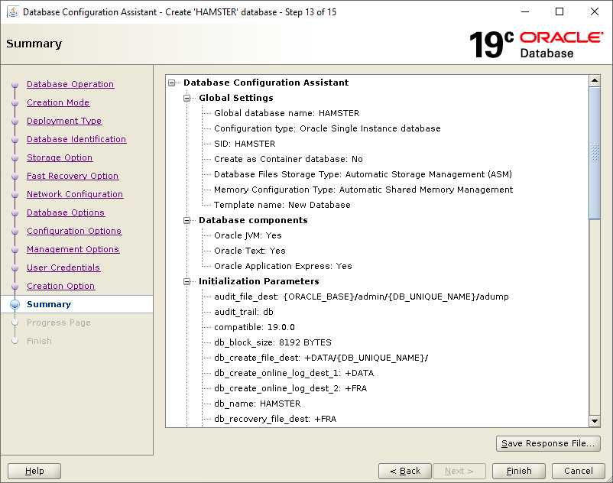This screenshot has width=613, height=483.
Task: Go to the Database Options step
Action: (66, 212)
